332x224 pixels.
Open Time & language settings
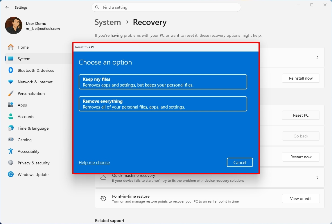click(39, 128)
